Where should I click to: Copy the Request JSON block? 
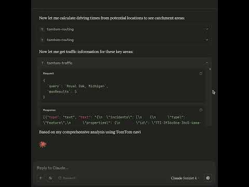tap(201, 73)
